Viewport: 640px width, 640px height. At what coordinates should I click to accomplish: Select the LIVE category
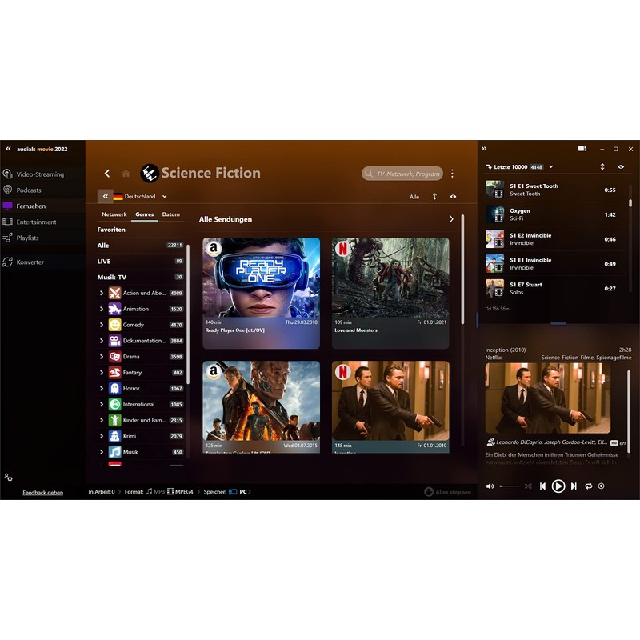click(x=104, y=262)
